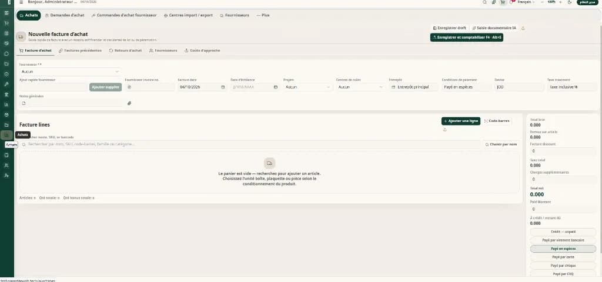Click upload icon below Ajouter une ligne
602x282 pixels.
pyautogui.click(x=444, y=130)
